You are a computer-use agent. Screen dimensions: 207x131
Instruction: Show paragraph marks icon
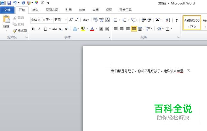pyautogui.click(x=176, y=20)
